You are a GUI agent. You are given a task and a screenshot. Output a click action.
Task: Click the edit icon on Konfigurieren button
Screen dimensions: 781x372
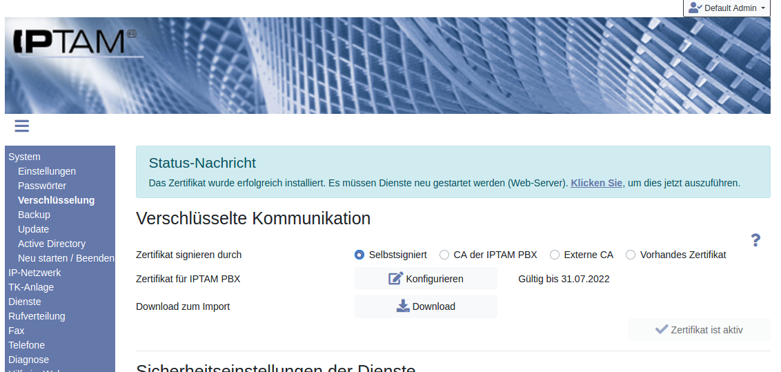395,279
